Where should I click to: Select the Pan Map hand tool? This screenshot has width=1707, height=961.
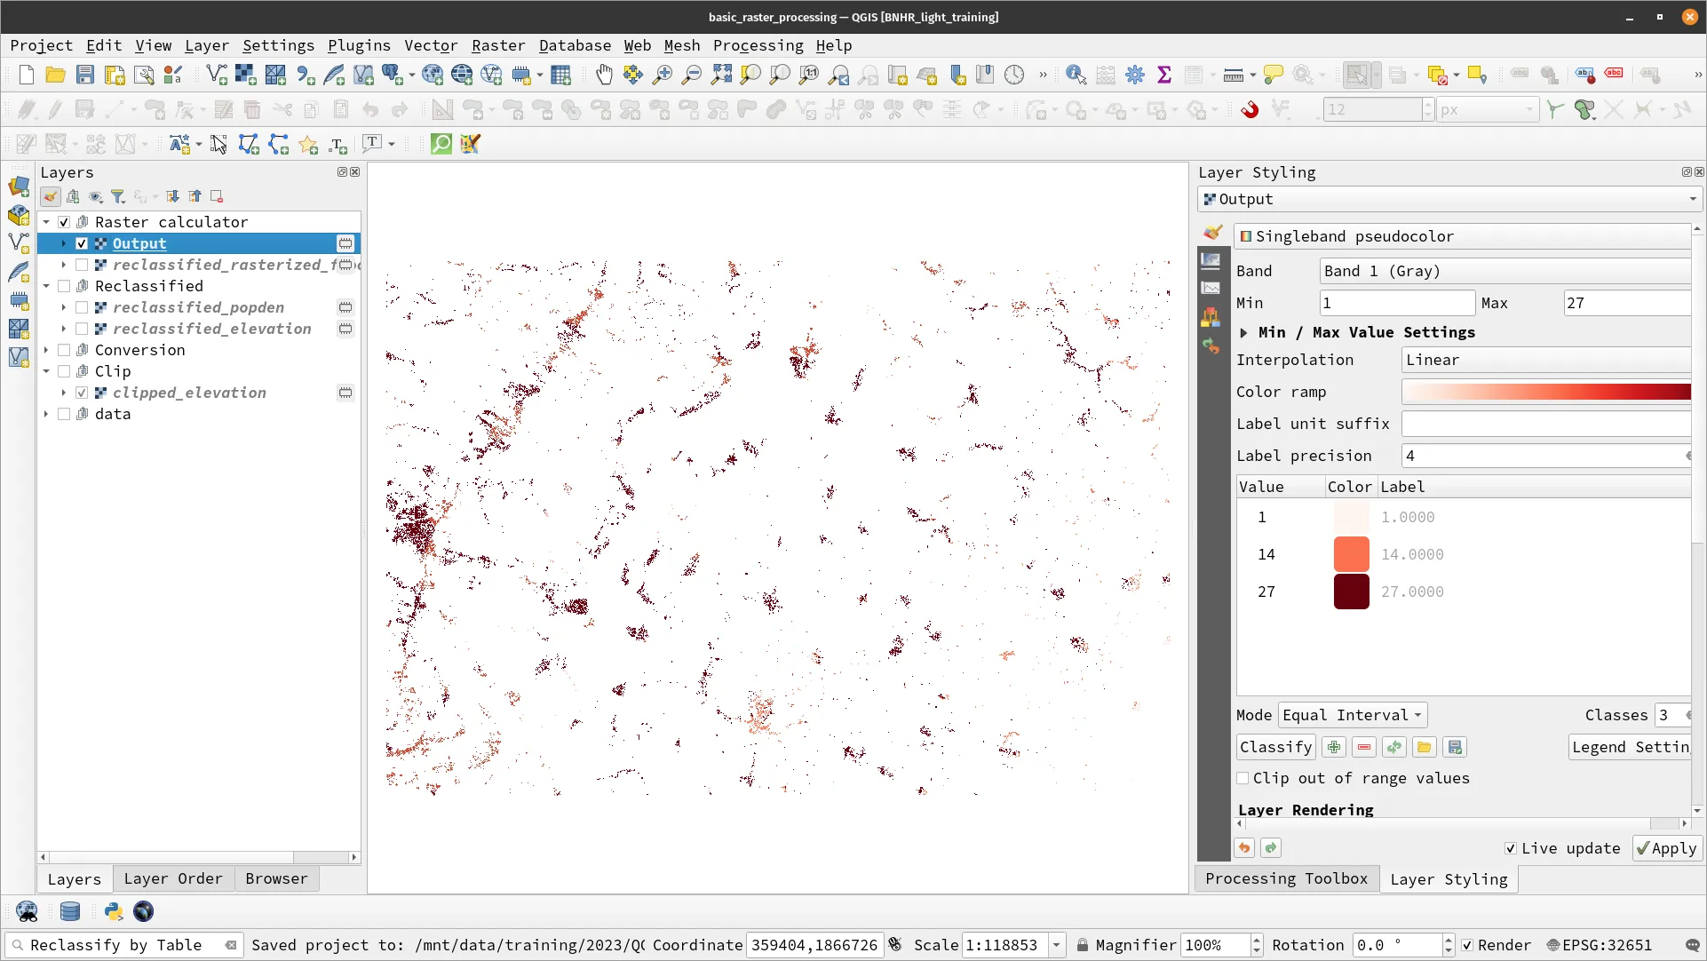point(604,75)
